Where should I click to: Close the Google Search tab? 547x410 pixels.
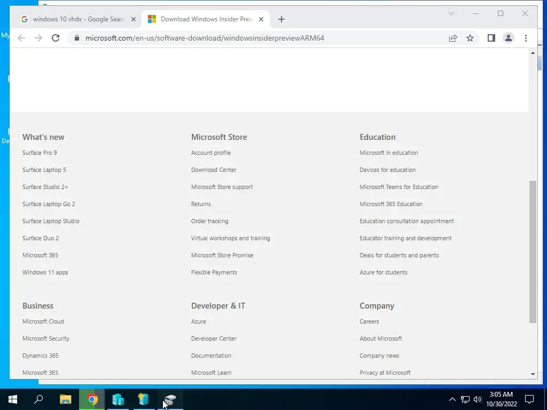click(133, 19)
